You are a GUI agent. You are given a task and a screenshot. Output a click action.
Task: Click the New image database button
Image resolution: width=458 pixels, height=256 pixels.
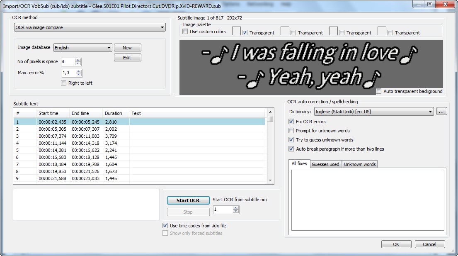(x=127, y=48)
